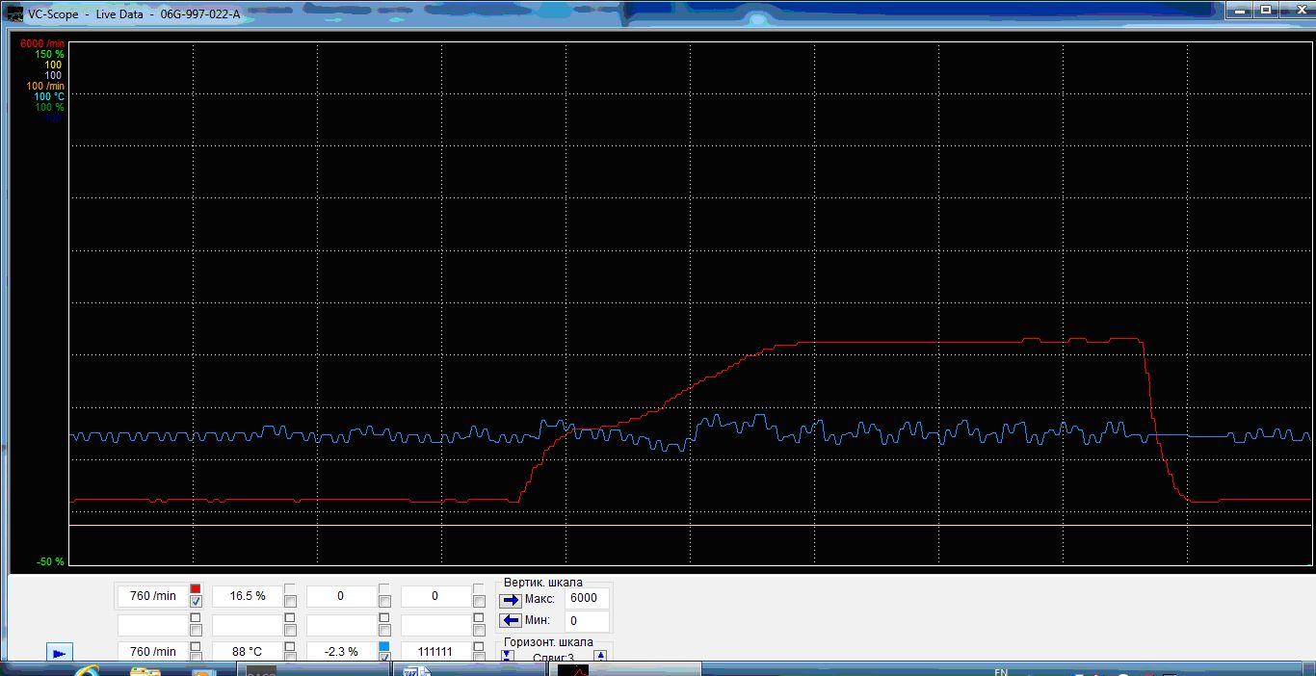Viewport: 1316px width, 676px height.
Task: Click the color box beside 88 °C
Action: (x=290, y=646)
